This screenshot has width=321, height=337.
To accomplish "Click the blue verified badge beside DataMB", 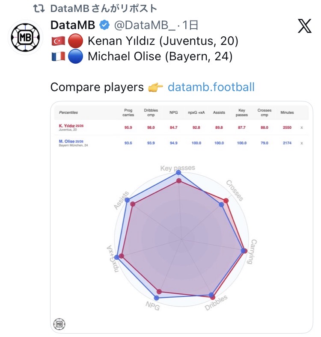I will [x=104, y=26].
